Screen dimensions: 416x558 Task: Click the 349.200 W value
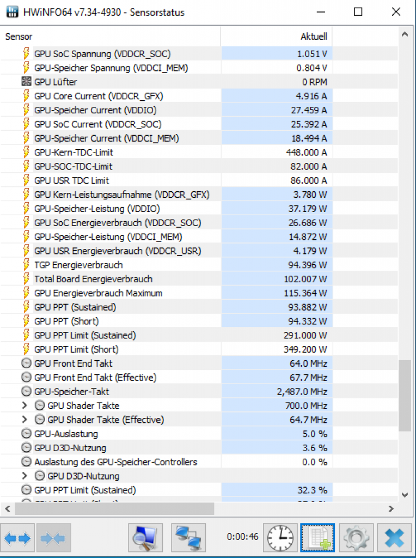(305, 349)
